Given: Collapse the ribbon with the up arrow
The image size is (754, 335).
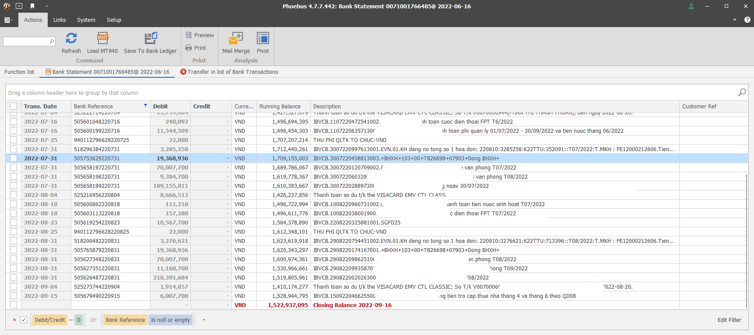Looking at the screenshot, I should coord(735,20).
